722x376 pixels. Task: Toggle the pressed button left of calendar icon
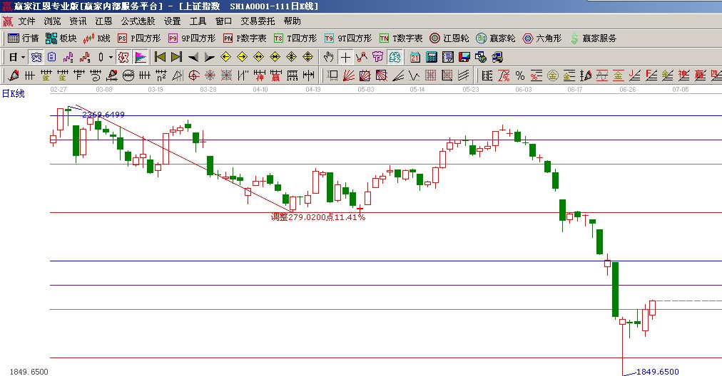pyautogui.click(x=395, y=57)
